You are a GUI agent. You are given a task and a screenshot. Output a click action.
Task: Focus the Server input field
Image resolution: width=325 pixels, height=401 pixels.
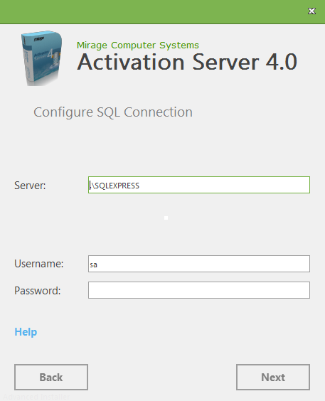(199, 185)
